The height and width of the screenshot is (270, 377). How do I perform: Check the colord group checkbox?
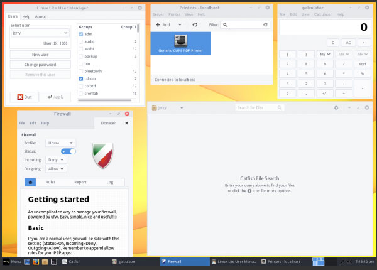(81, 86)
